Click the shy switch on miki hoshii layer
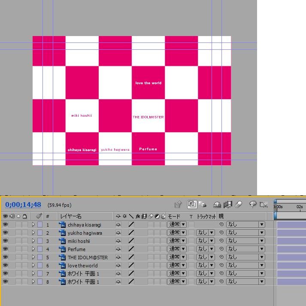This screenshot has height=306, width=306. [118, 241]
